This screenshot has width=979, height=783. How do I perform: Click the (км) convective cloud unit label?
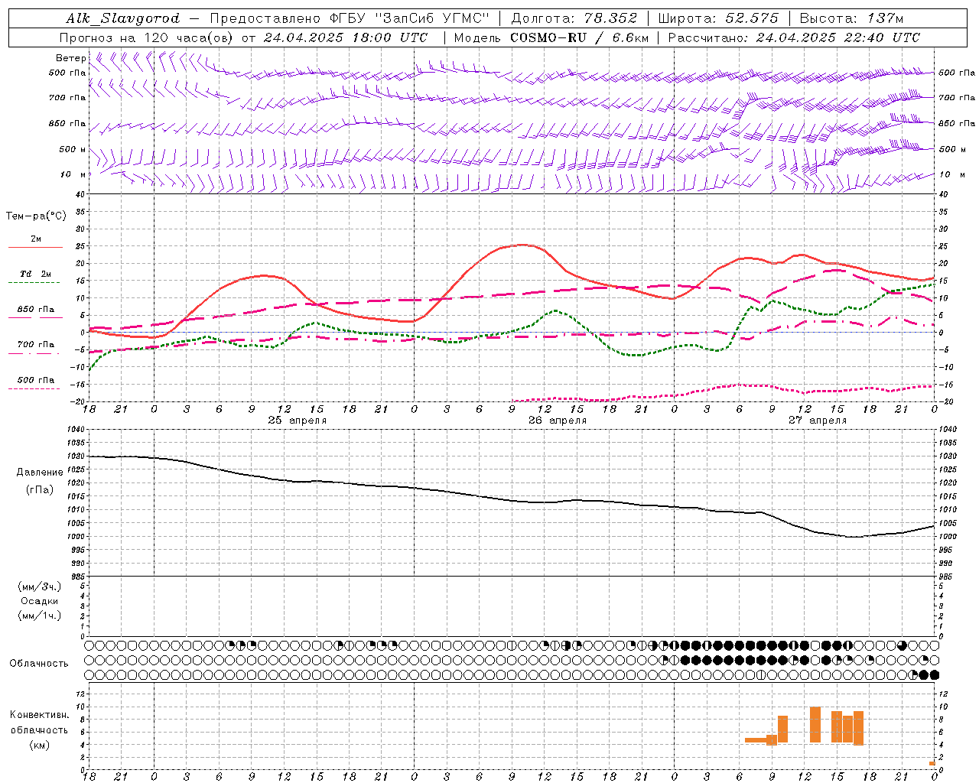[40, 745]
